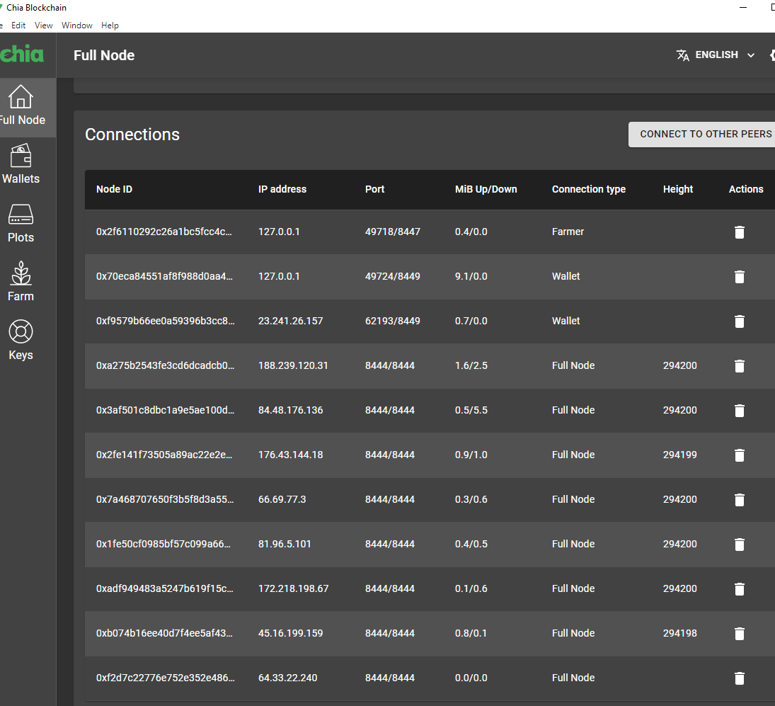Select node ID 0xf9579b66ee0a59396b3cc8
The width and height of the screenshot is (775, 706).
pos(165,321)
